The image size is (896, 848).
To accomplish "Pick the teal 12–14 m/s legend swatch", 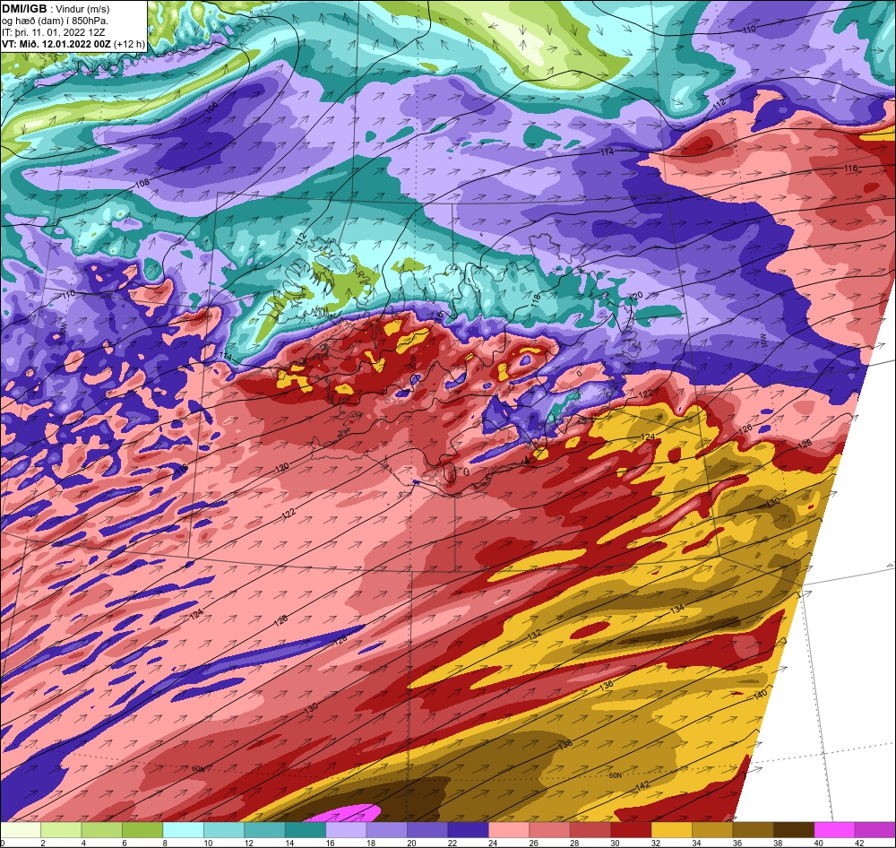I will pos(264,830).
